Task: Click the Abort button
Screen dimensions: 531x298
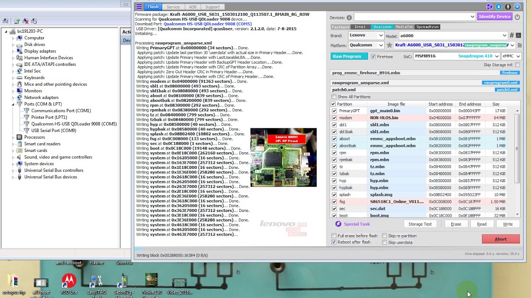Action: (x=501, y=239)
